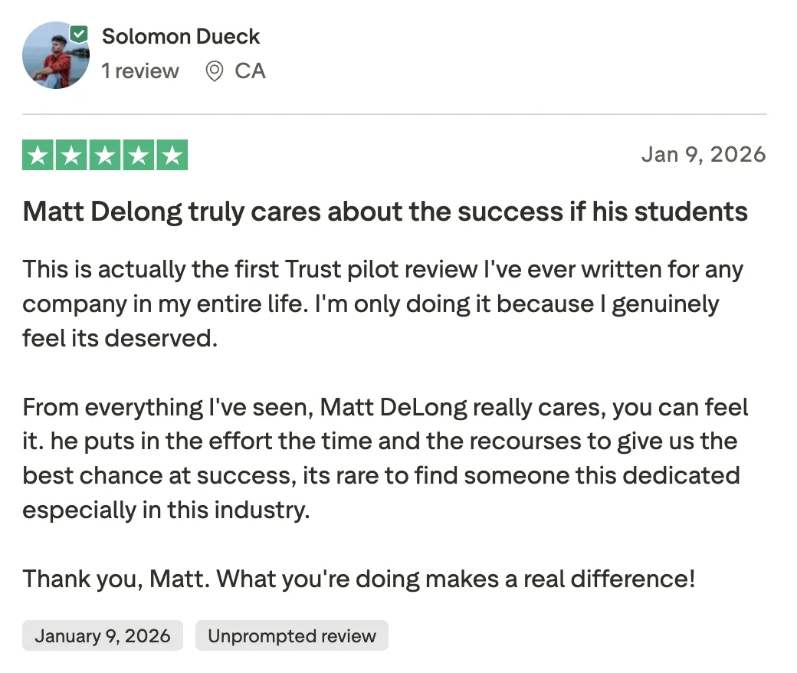Click the third green rating star

[x=105, y=155]
